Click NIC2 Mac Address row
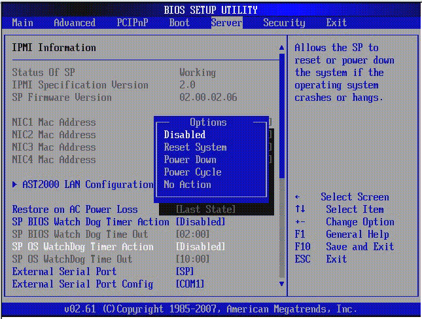 pos(54,135)
